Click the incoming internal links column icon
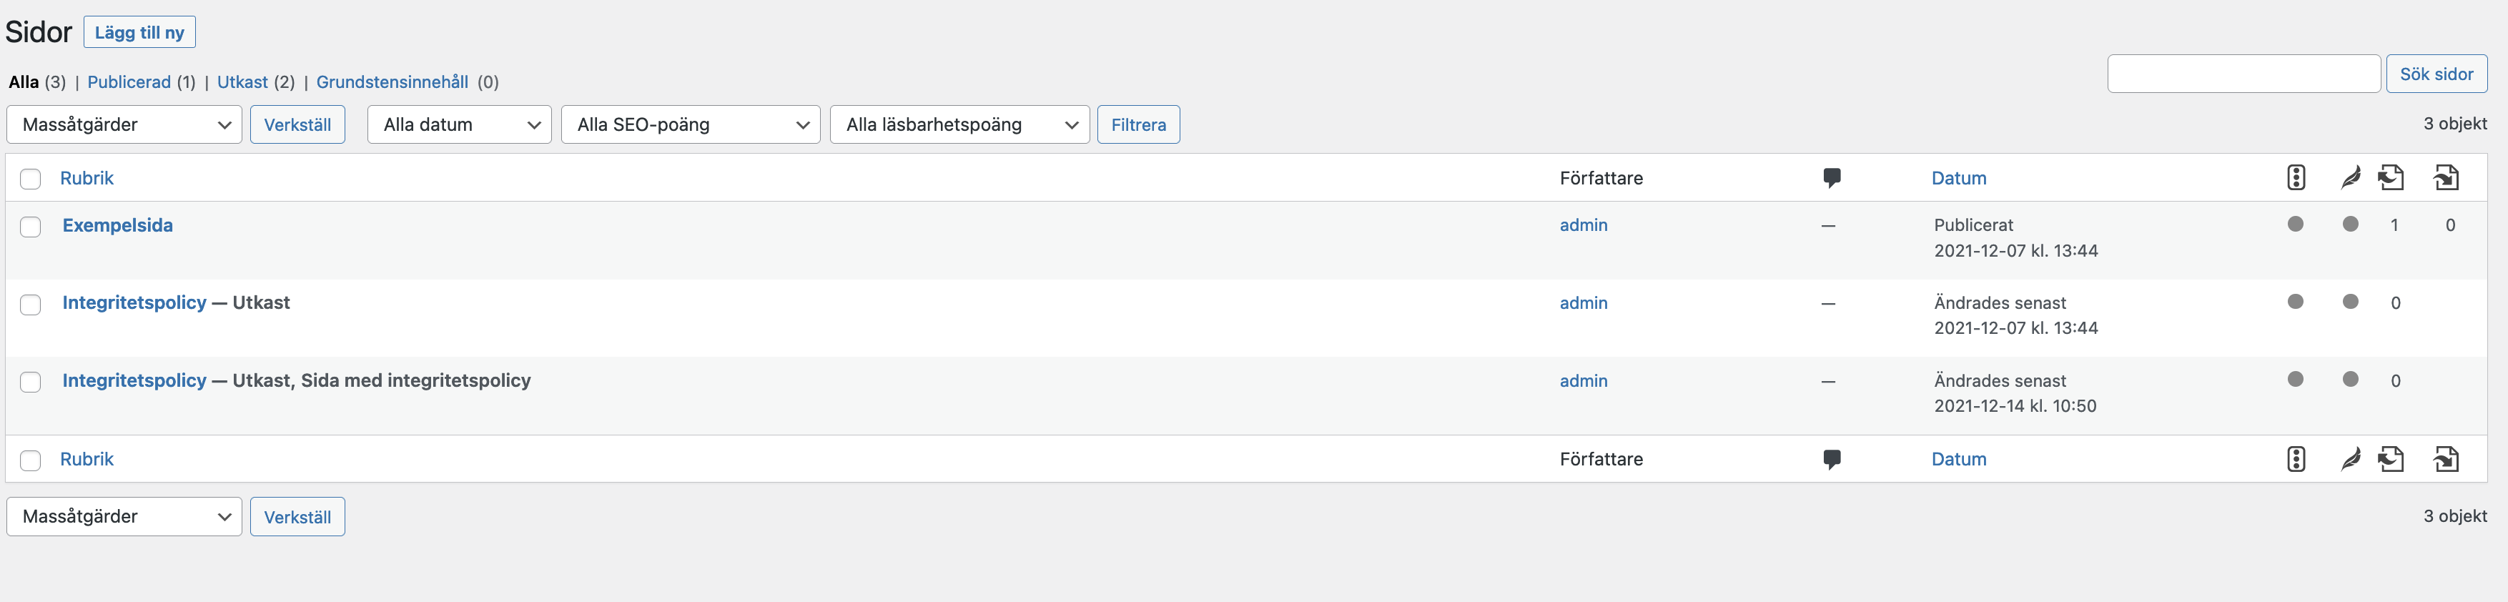This screenshot has width=2508, height=602. (2393, 178)
